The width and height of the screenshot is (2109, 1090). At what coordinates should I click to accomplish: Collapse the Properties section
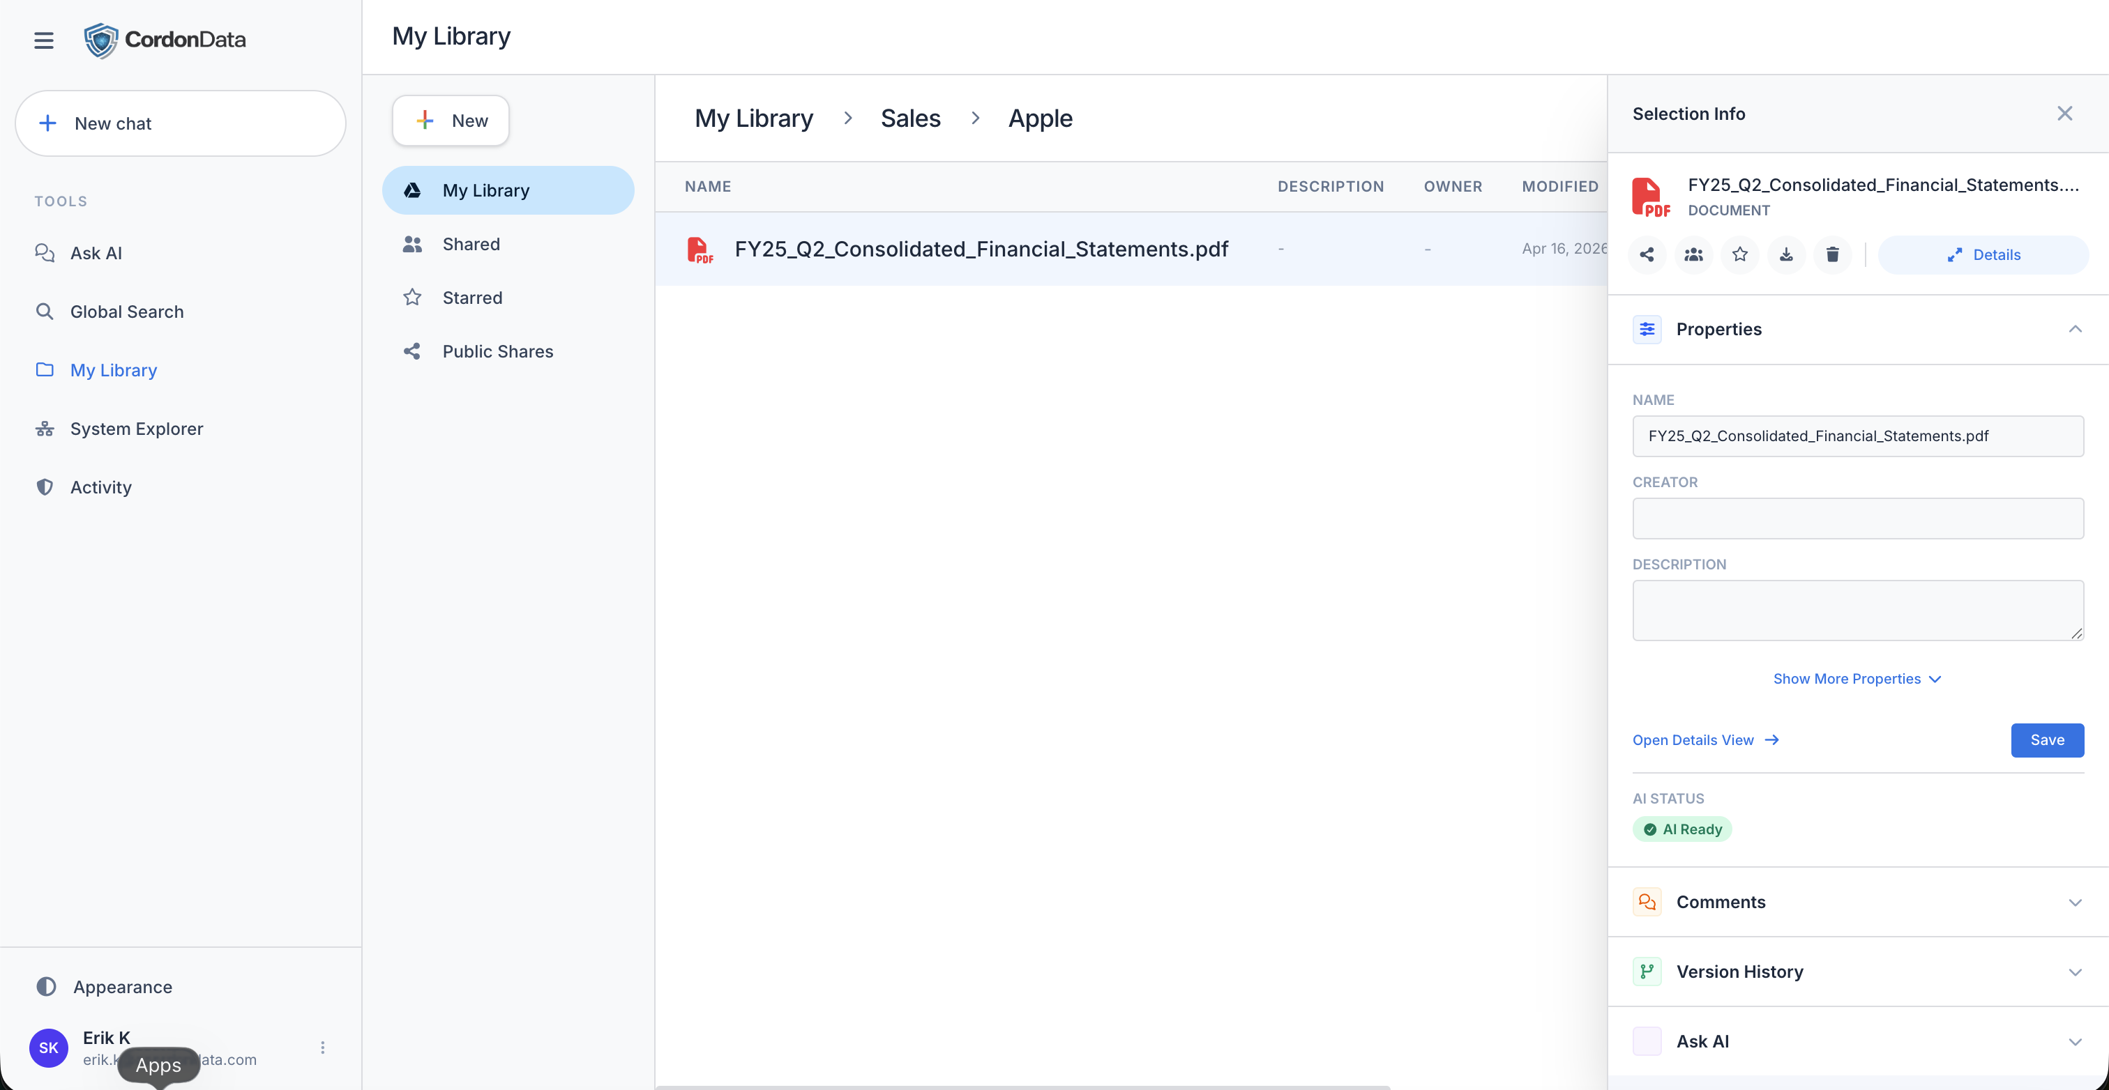(x=2074, y=329)
